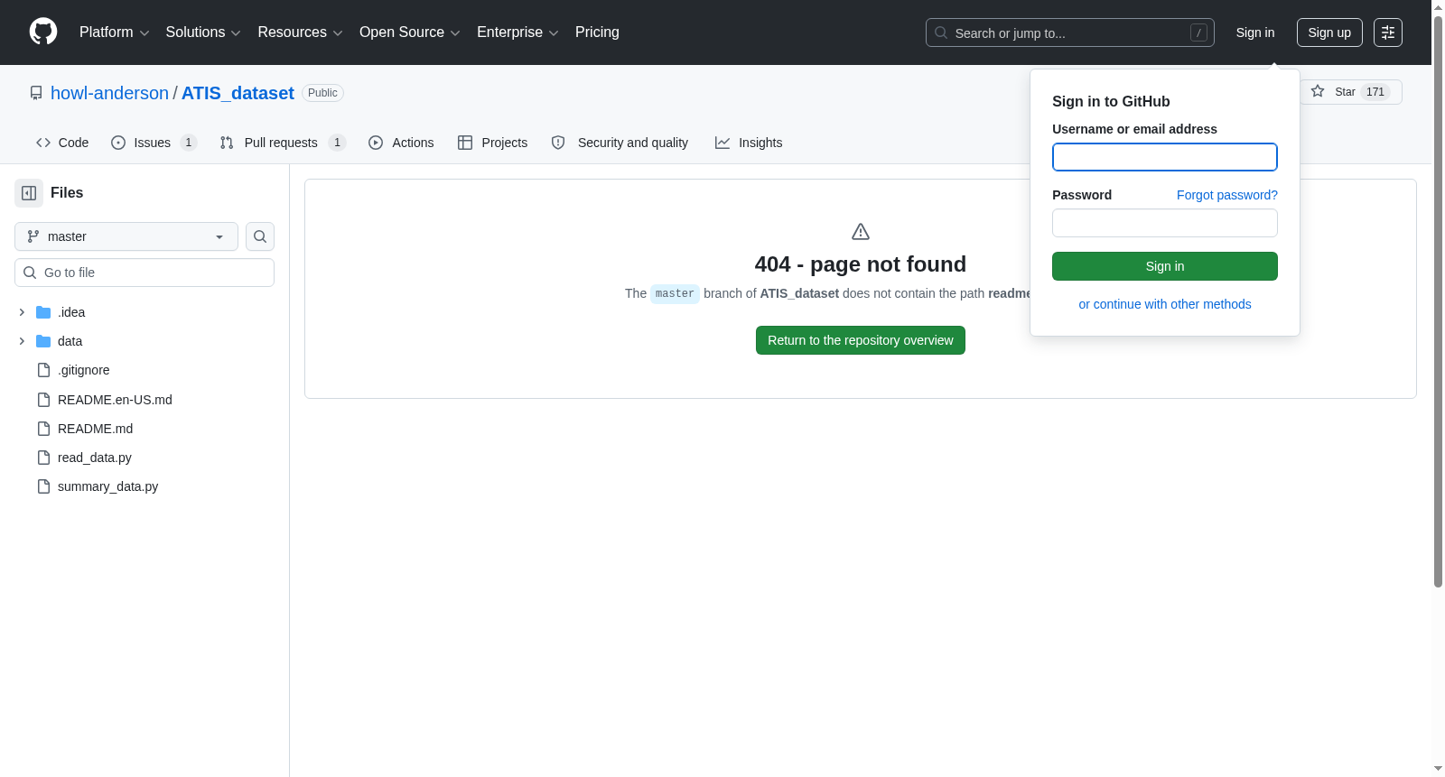
Task: Click the Forgot password? link
Action: pos(1227,195)
